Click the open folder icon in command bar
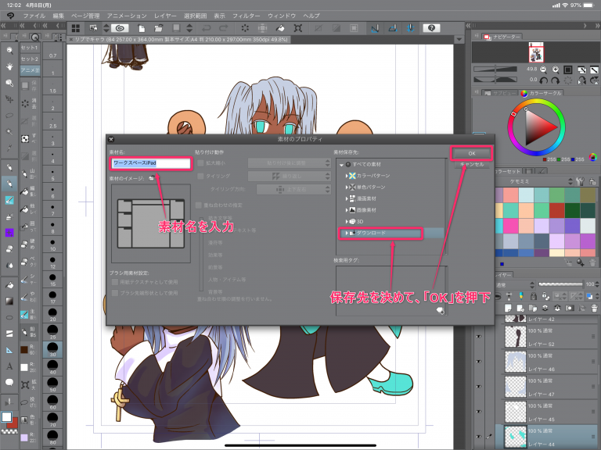601x450 pixels. [x=158, y=28]
